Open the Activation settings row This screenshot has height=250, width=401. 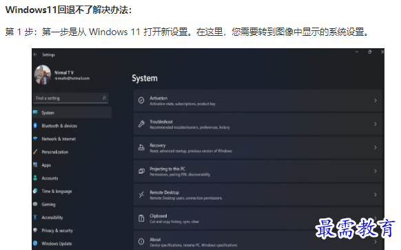[258, 101]
